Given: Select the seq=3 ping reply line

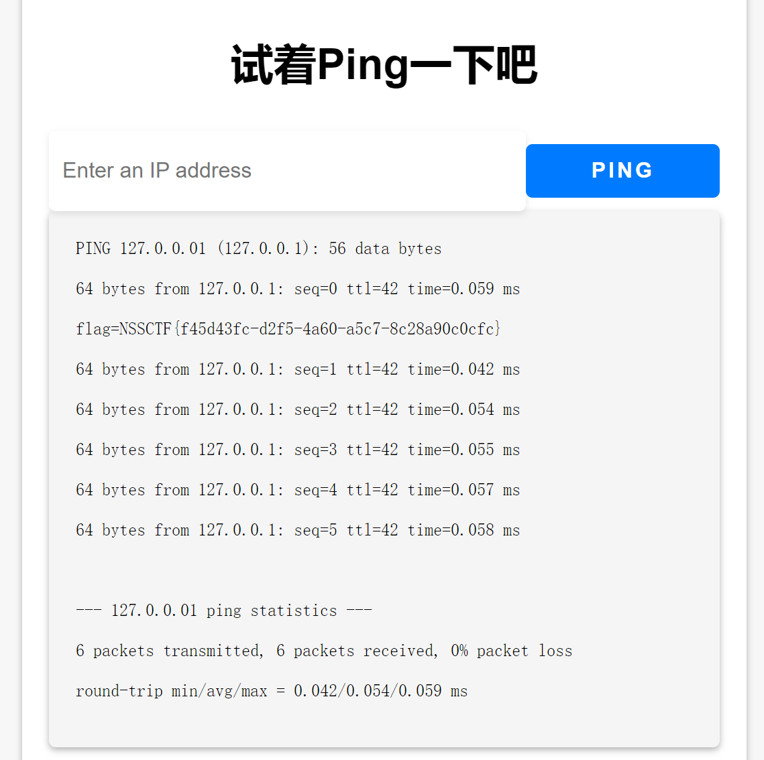Looking at the screenshot, I should (x=298, y=450).
